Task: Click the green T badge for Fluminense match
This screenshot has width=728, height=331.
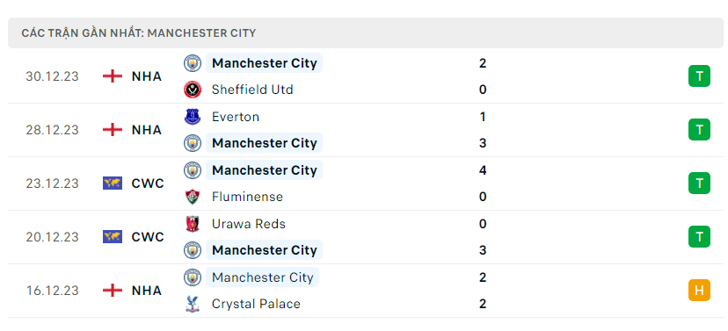Action: [699, 183]
